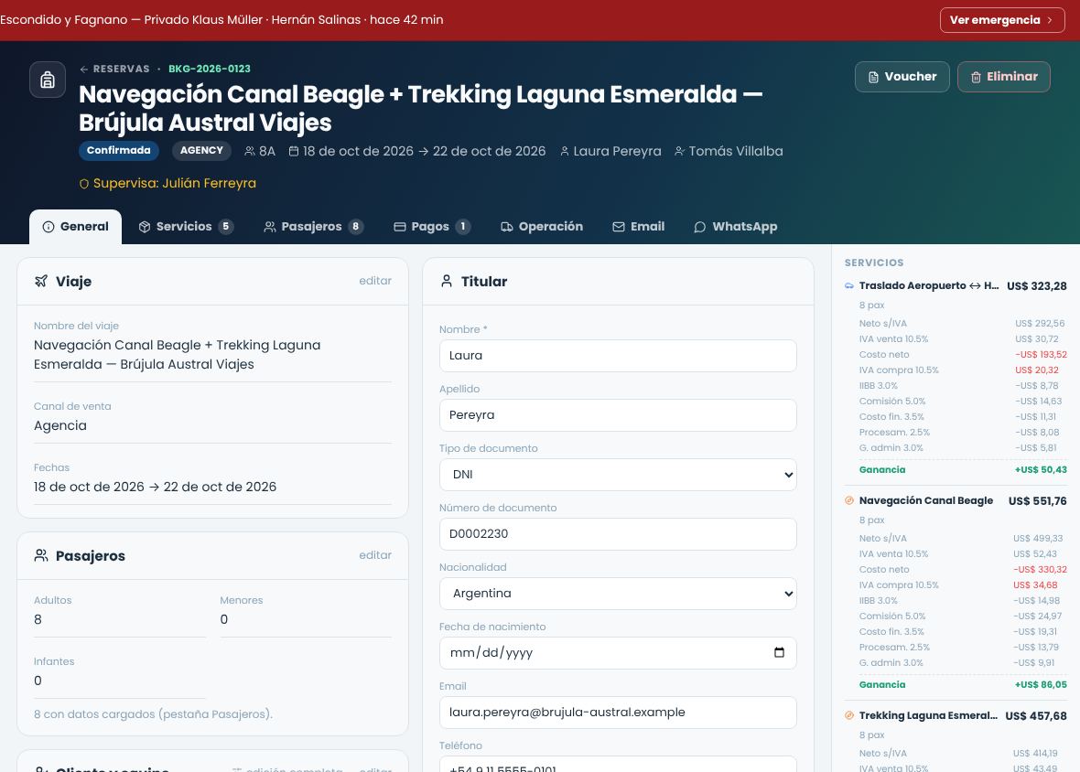Click the Navegación Canal Beagle total US$ 551,76
The height and width of the screenshot is (772, 1080).
click(1037, 501)
